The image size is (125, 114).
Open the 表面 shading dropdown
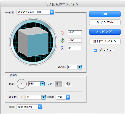pos(29,107)
